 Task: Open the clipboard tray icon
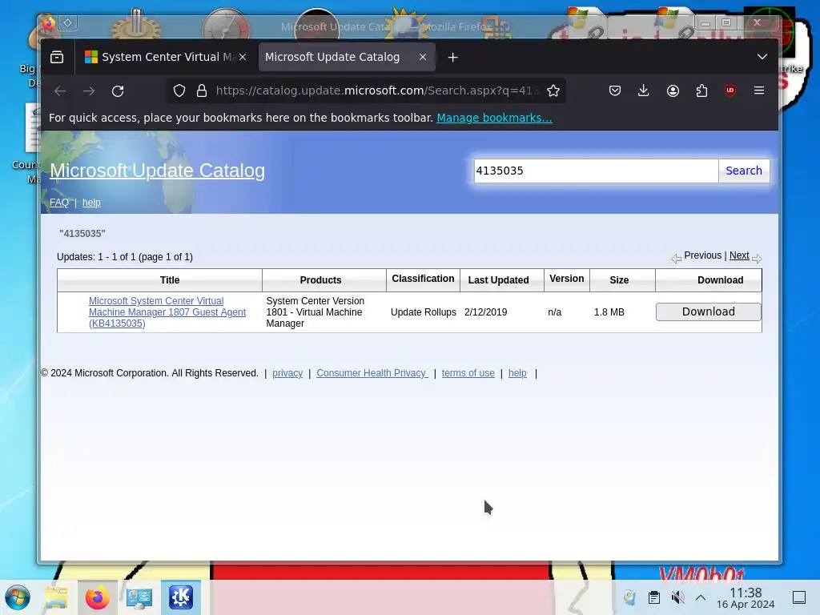[x=653, y=597]
